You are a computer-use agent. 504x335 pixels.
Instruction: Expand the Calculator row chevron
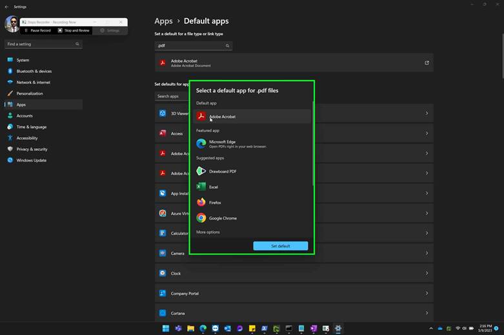[427, 233]
